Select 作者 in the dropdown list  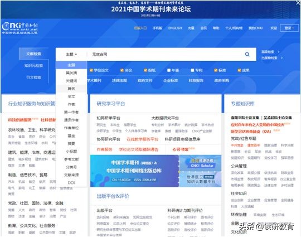tap(71, 104)
